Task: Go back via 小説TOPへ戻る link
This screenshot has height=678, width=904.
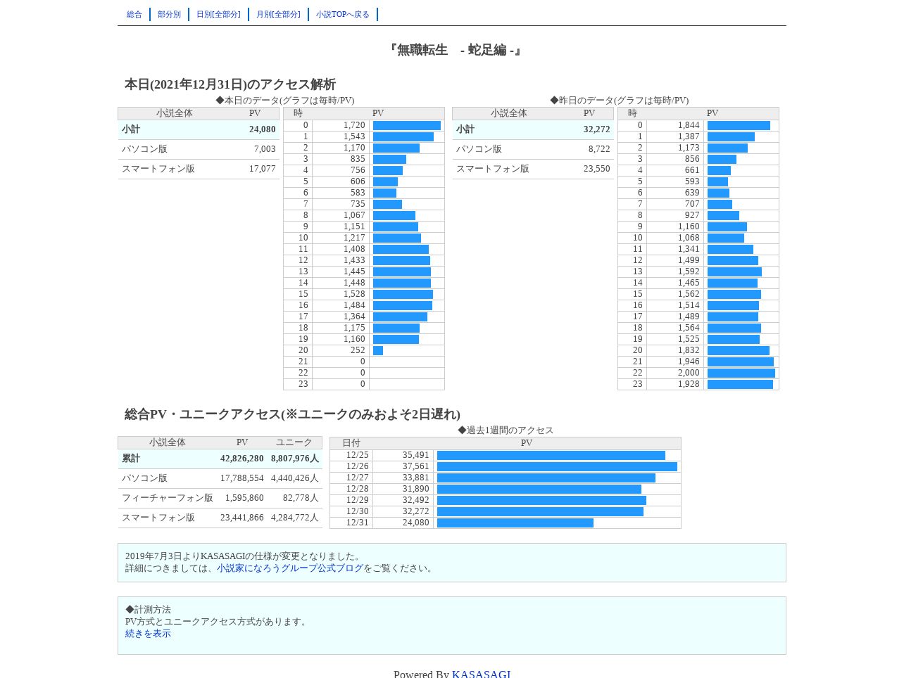Action: (x=343, y=15)
